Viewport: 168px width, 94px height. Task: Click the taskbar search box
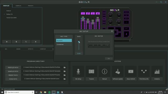19,92
